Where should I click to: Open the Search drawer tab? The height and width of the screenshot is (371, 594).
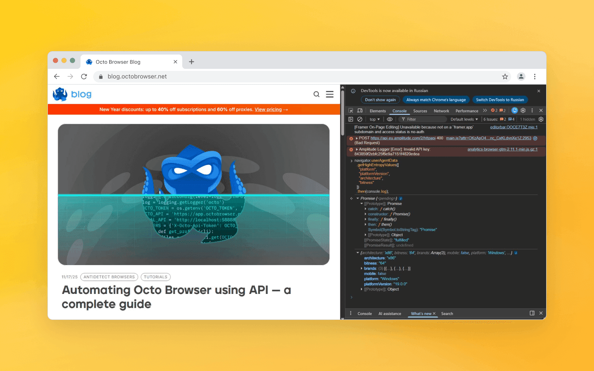tap(447, 314)
